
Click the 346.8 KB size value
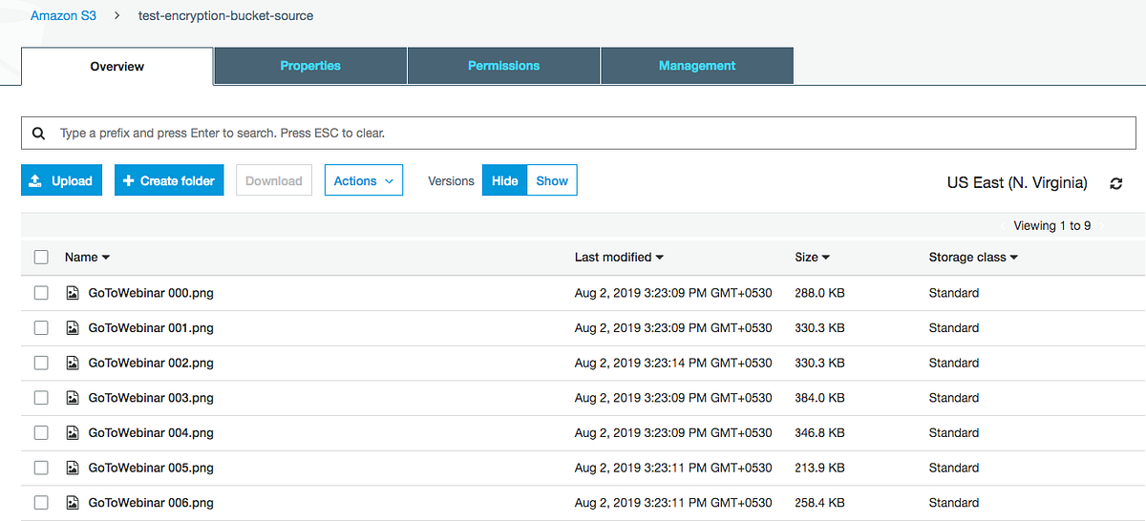click(819, 432)
